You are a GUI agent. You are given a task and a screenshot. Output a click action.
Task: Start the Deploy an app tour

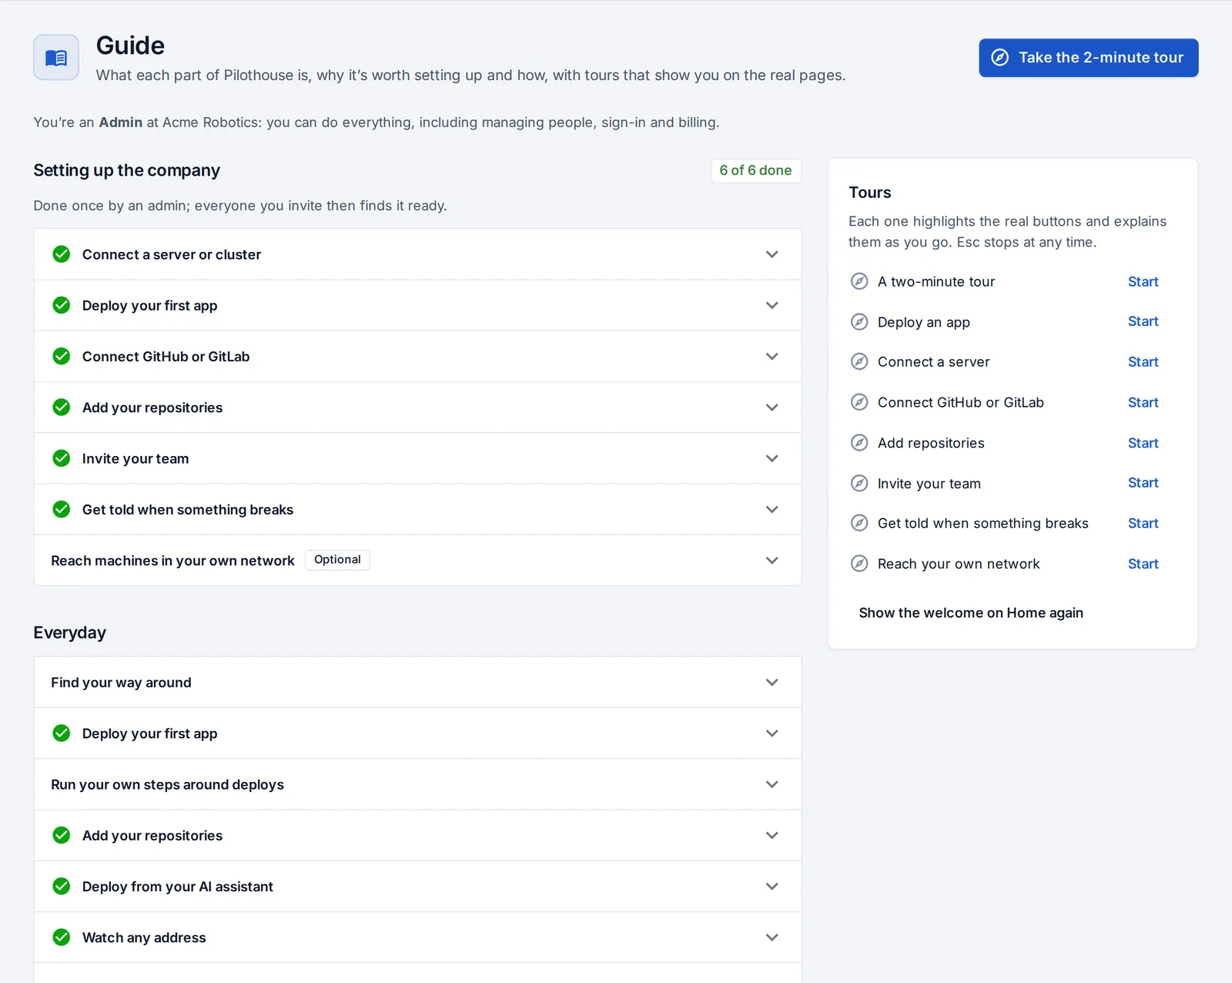[x=1143, y=321]
